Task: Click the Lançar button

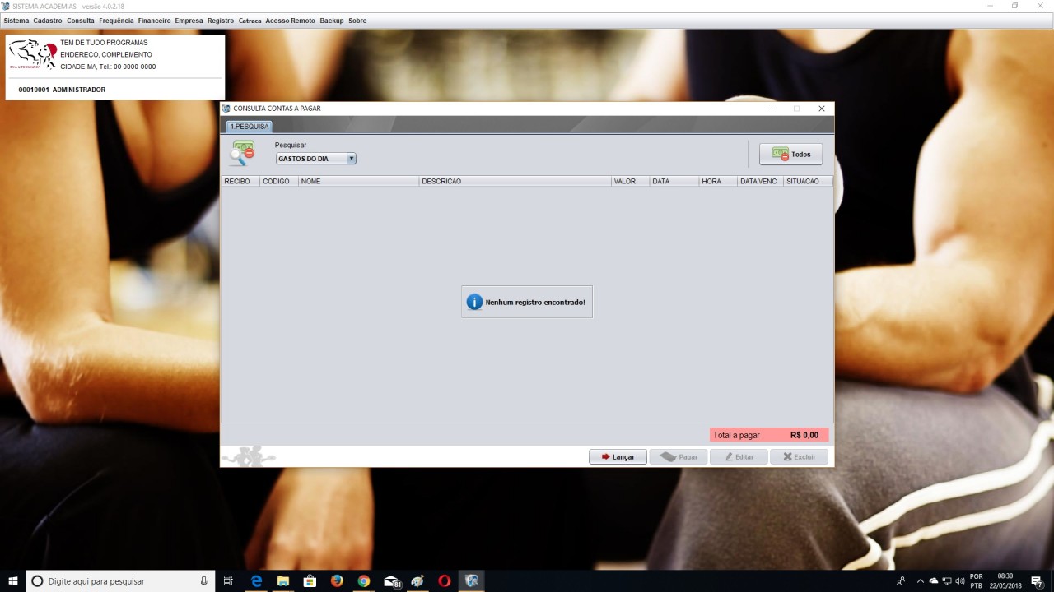Action: tap(618, 457)
